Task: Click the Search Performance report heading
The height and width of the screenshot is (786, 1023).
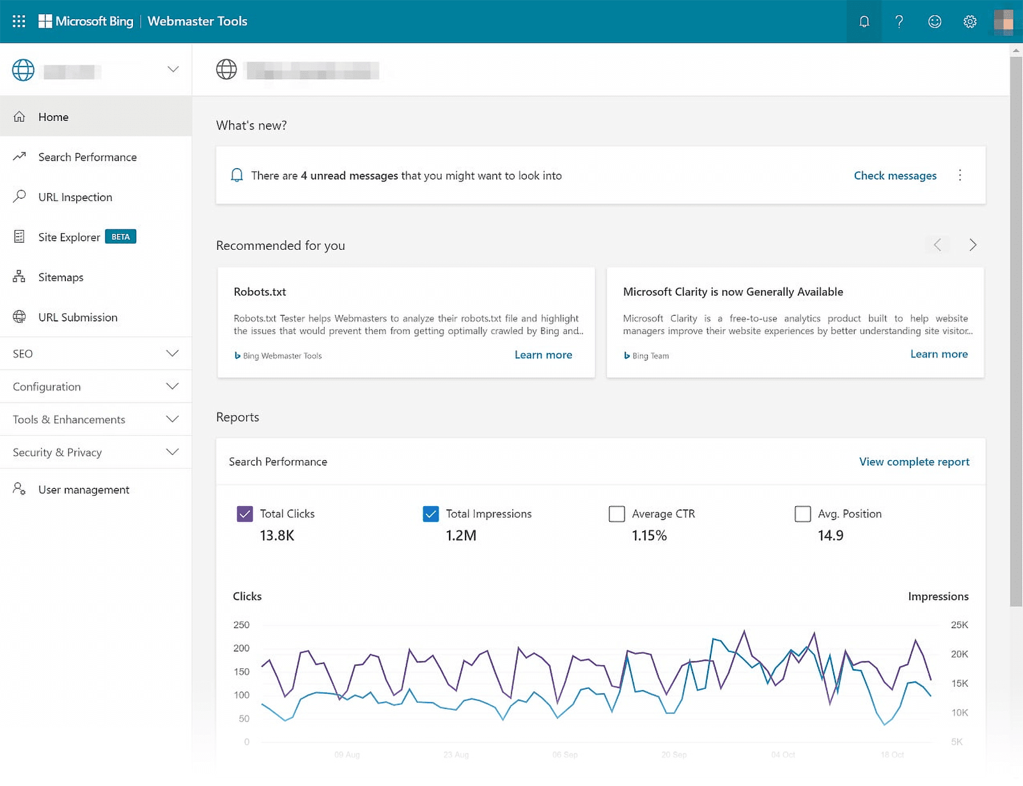Action: (278, 461)
